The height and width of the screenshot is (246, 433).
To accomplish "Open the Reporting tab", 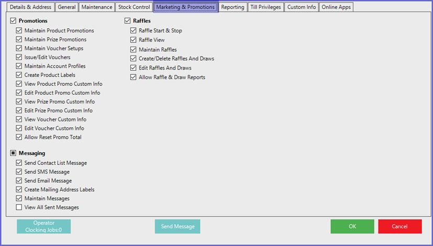I will point(232,7).
